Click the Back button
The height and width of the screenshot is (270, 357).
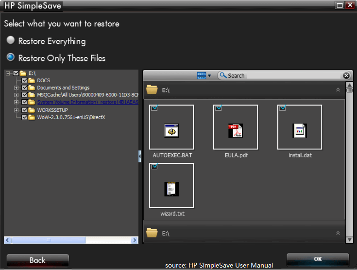tap(37, 260)
